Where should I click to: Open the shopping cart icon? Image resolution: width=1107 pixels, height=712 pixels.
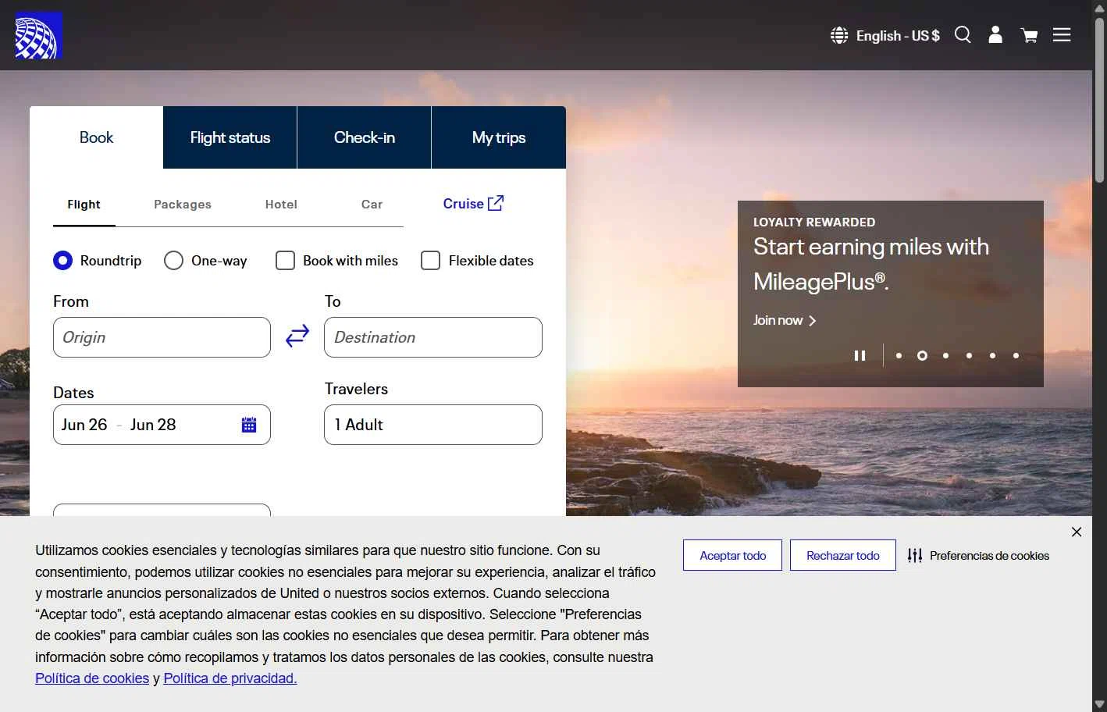point(1029,35)
